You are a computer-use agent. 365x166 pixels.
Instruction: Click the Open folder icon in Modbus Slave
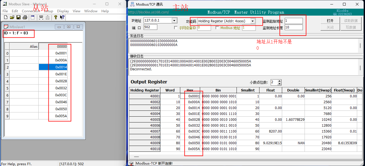point(12,17)
